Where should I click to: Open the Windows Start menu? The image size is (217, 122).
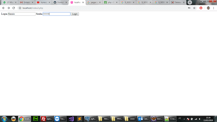(4, 119)
